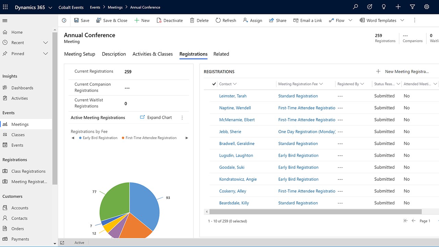This screenshot has height=247, width=439.
Task: Open contact Beardsdale, Killy
Action: [x=234, y=203]
